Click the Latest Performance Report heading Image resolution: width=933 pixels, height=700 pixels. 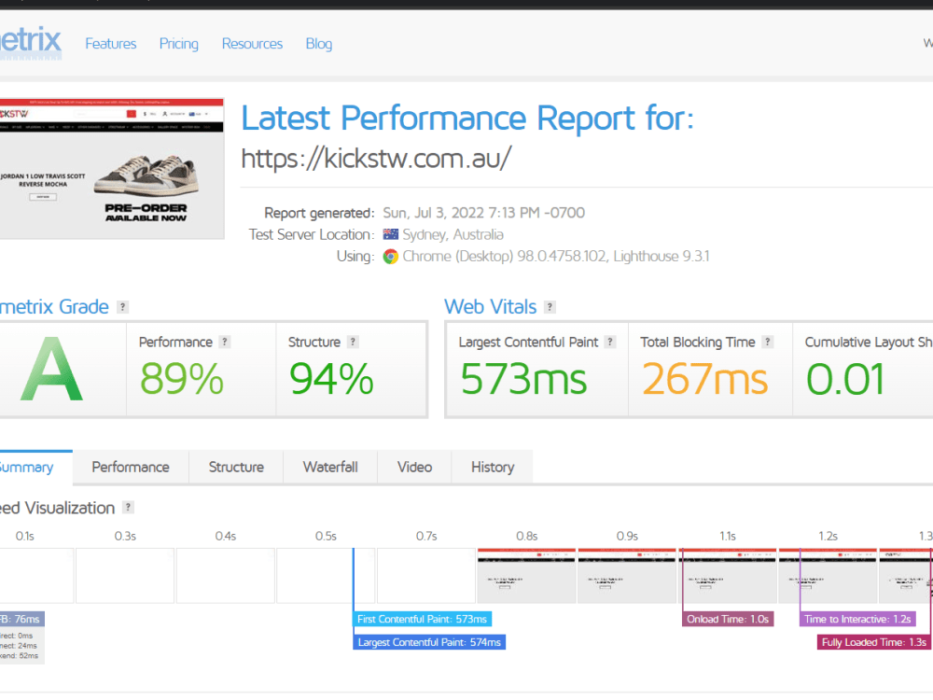click(x=467, y=118)
